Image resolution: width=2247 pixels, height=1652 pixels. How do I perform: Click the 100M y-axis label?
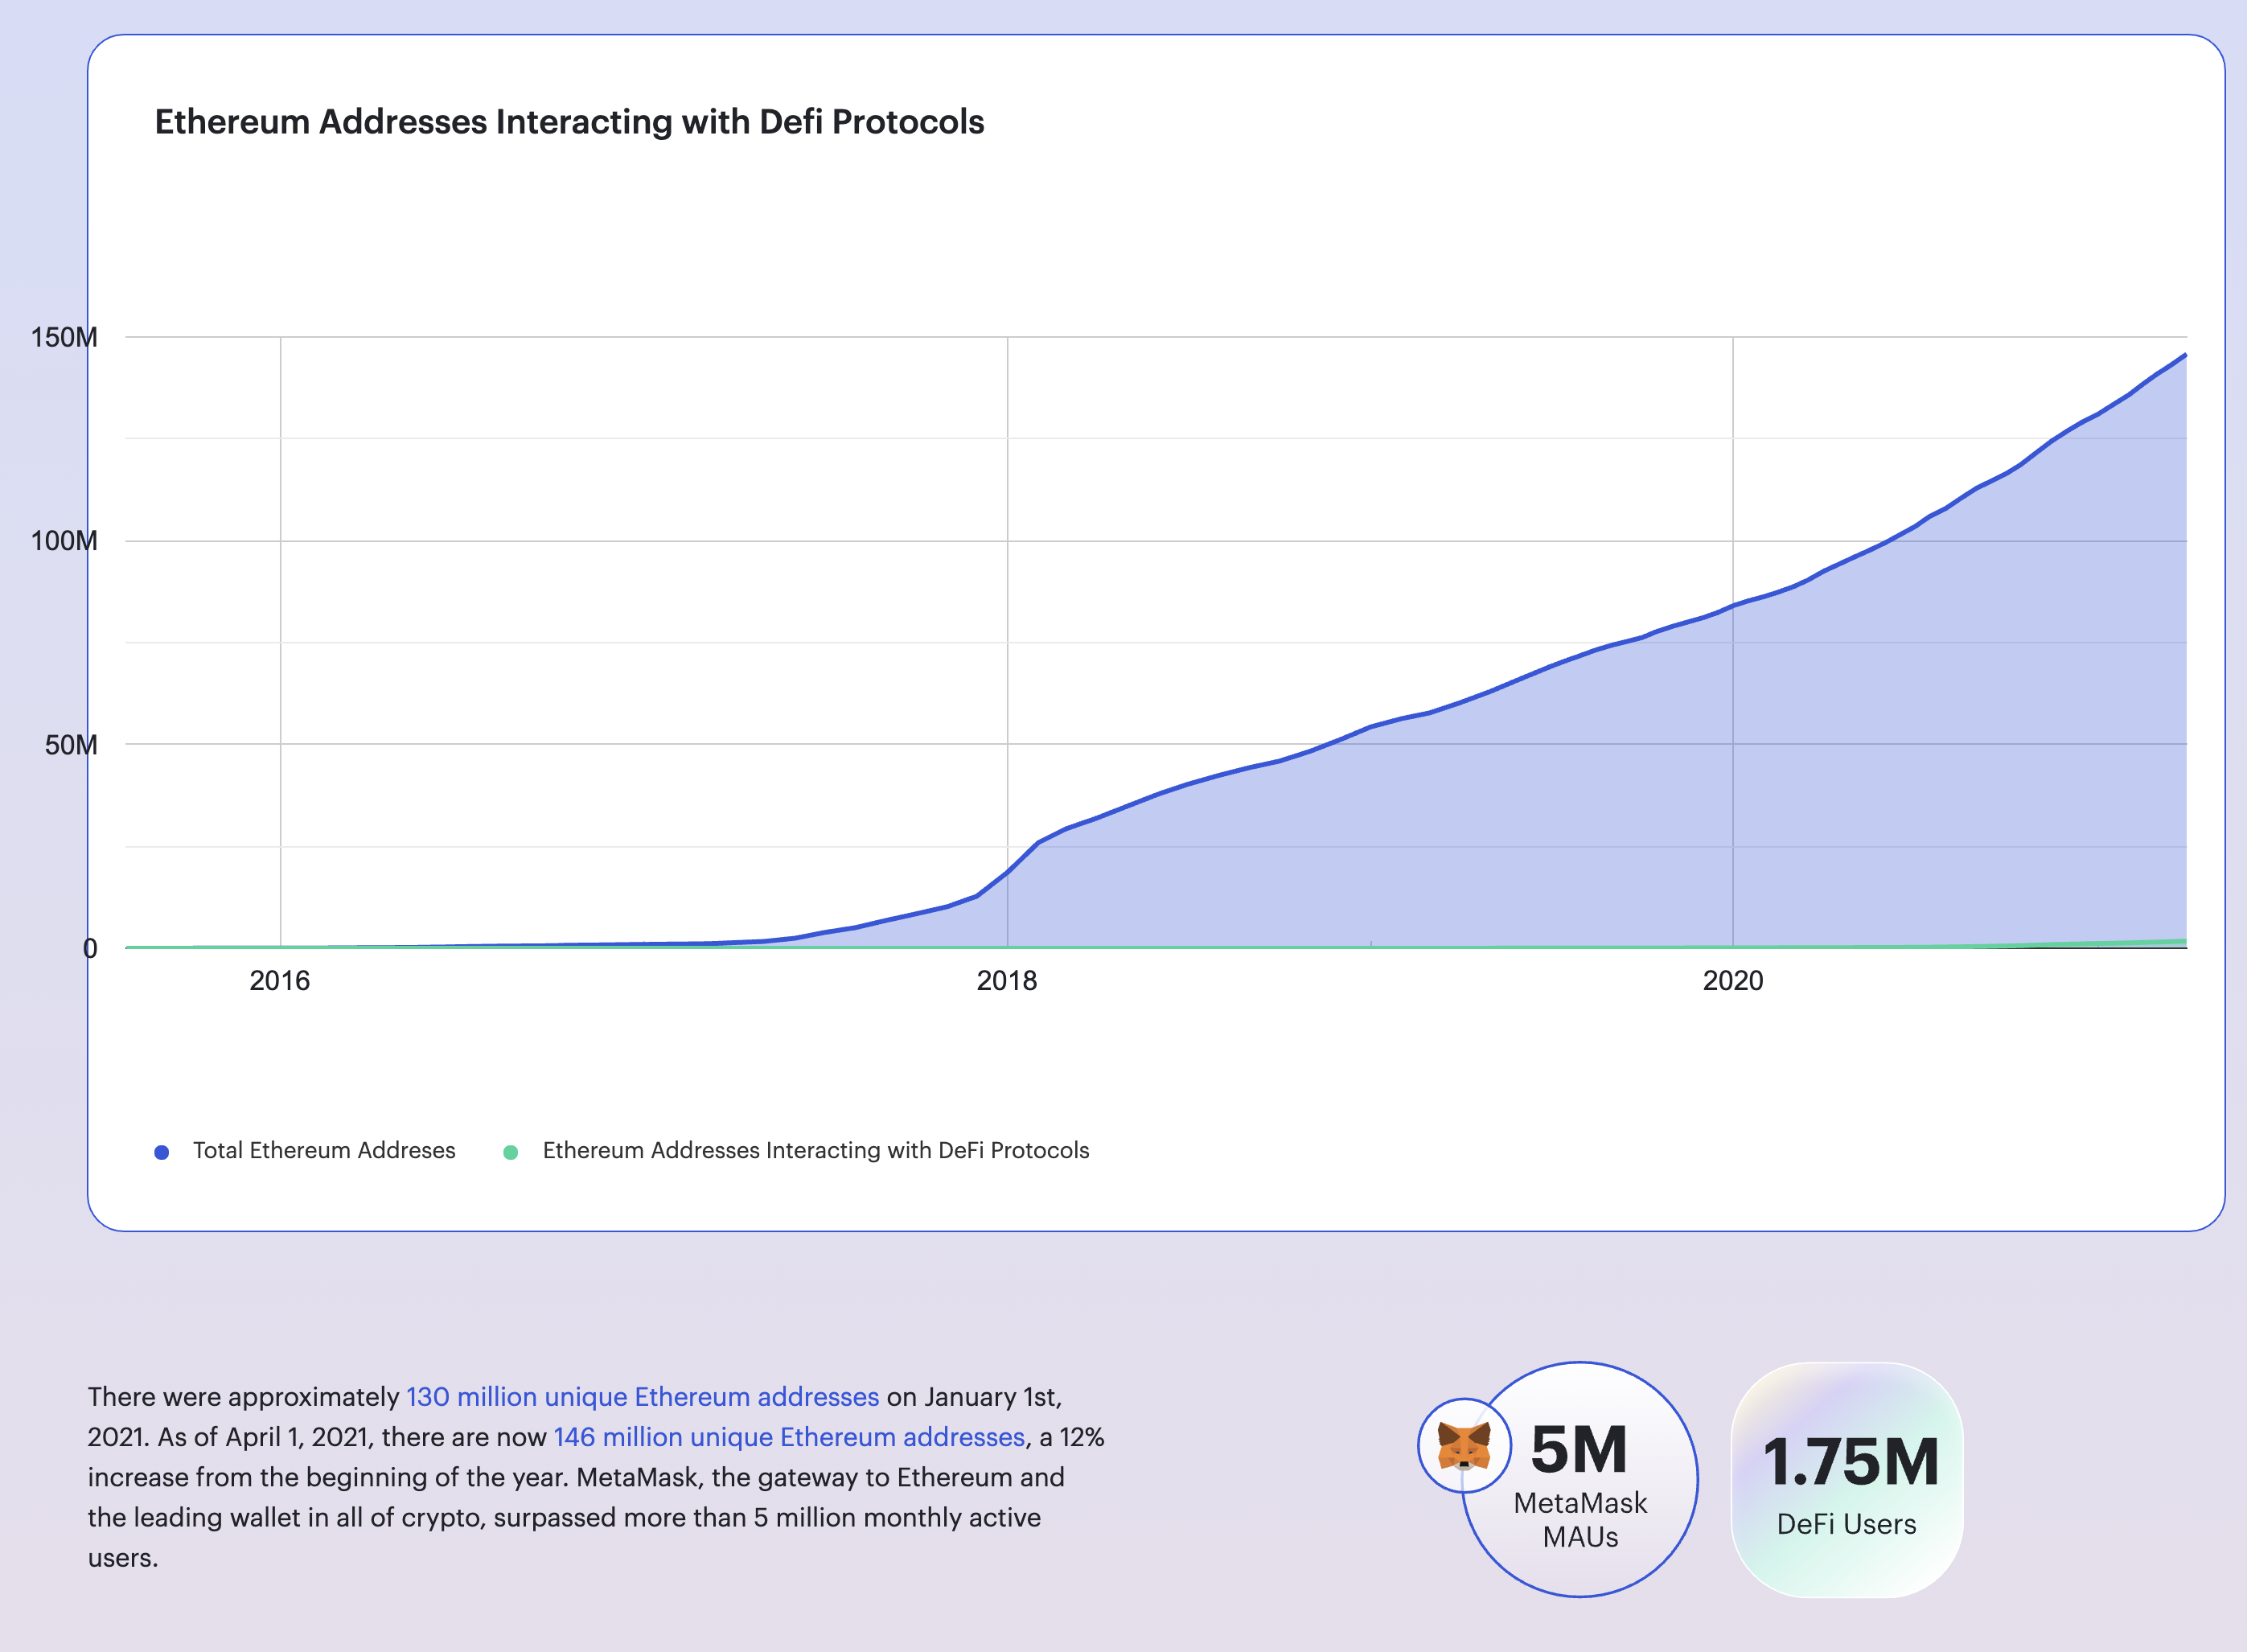64,541
